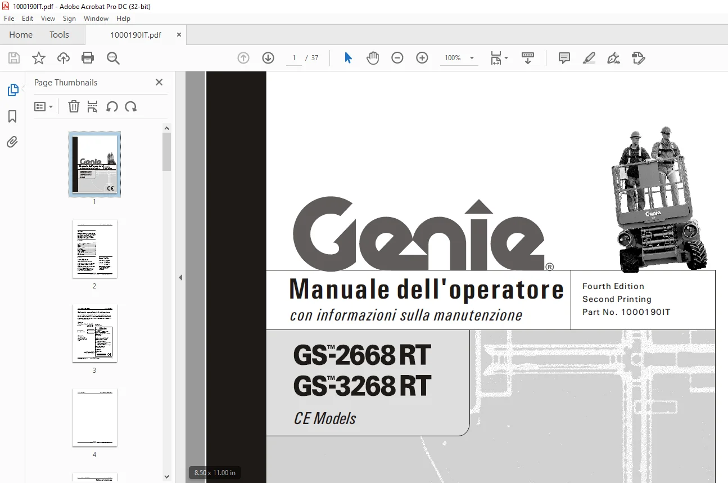The width and height of the screenshot is (728, 483).
Task: Show the Page Thumbnails sidebar icon
Action: click(x=12, y=90)
